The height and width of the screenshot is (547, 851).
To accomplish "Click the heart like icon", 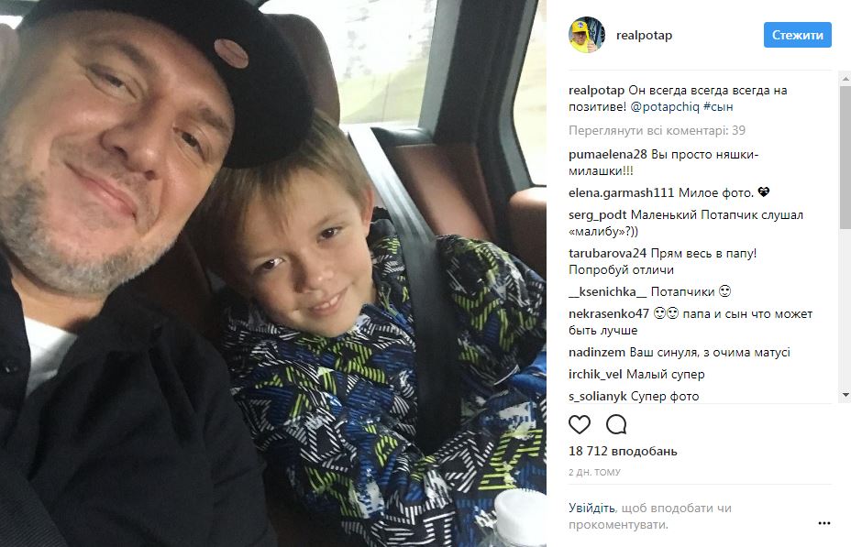I will (579, 424).
